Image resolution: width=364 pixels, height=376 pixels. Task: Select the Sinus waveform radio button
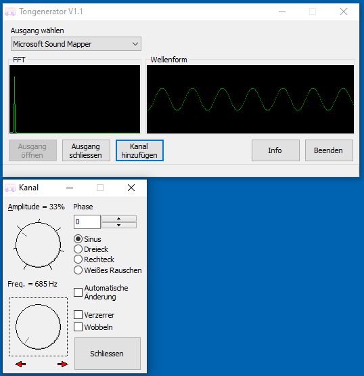click(78, 239)
